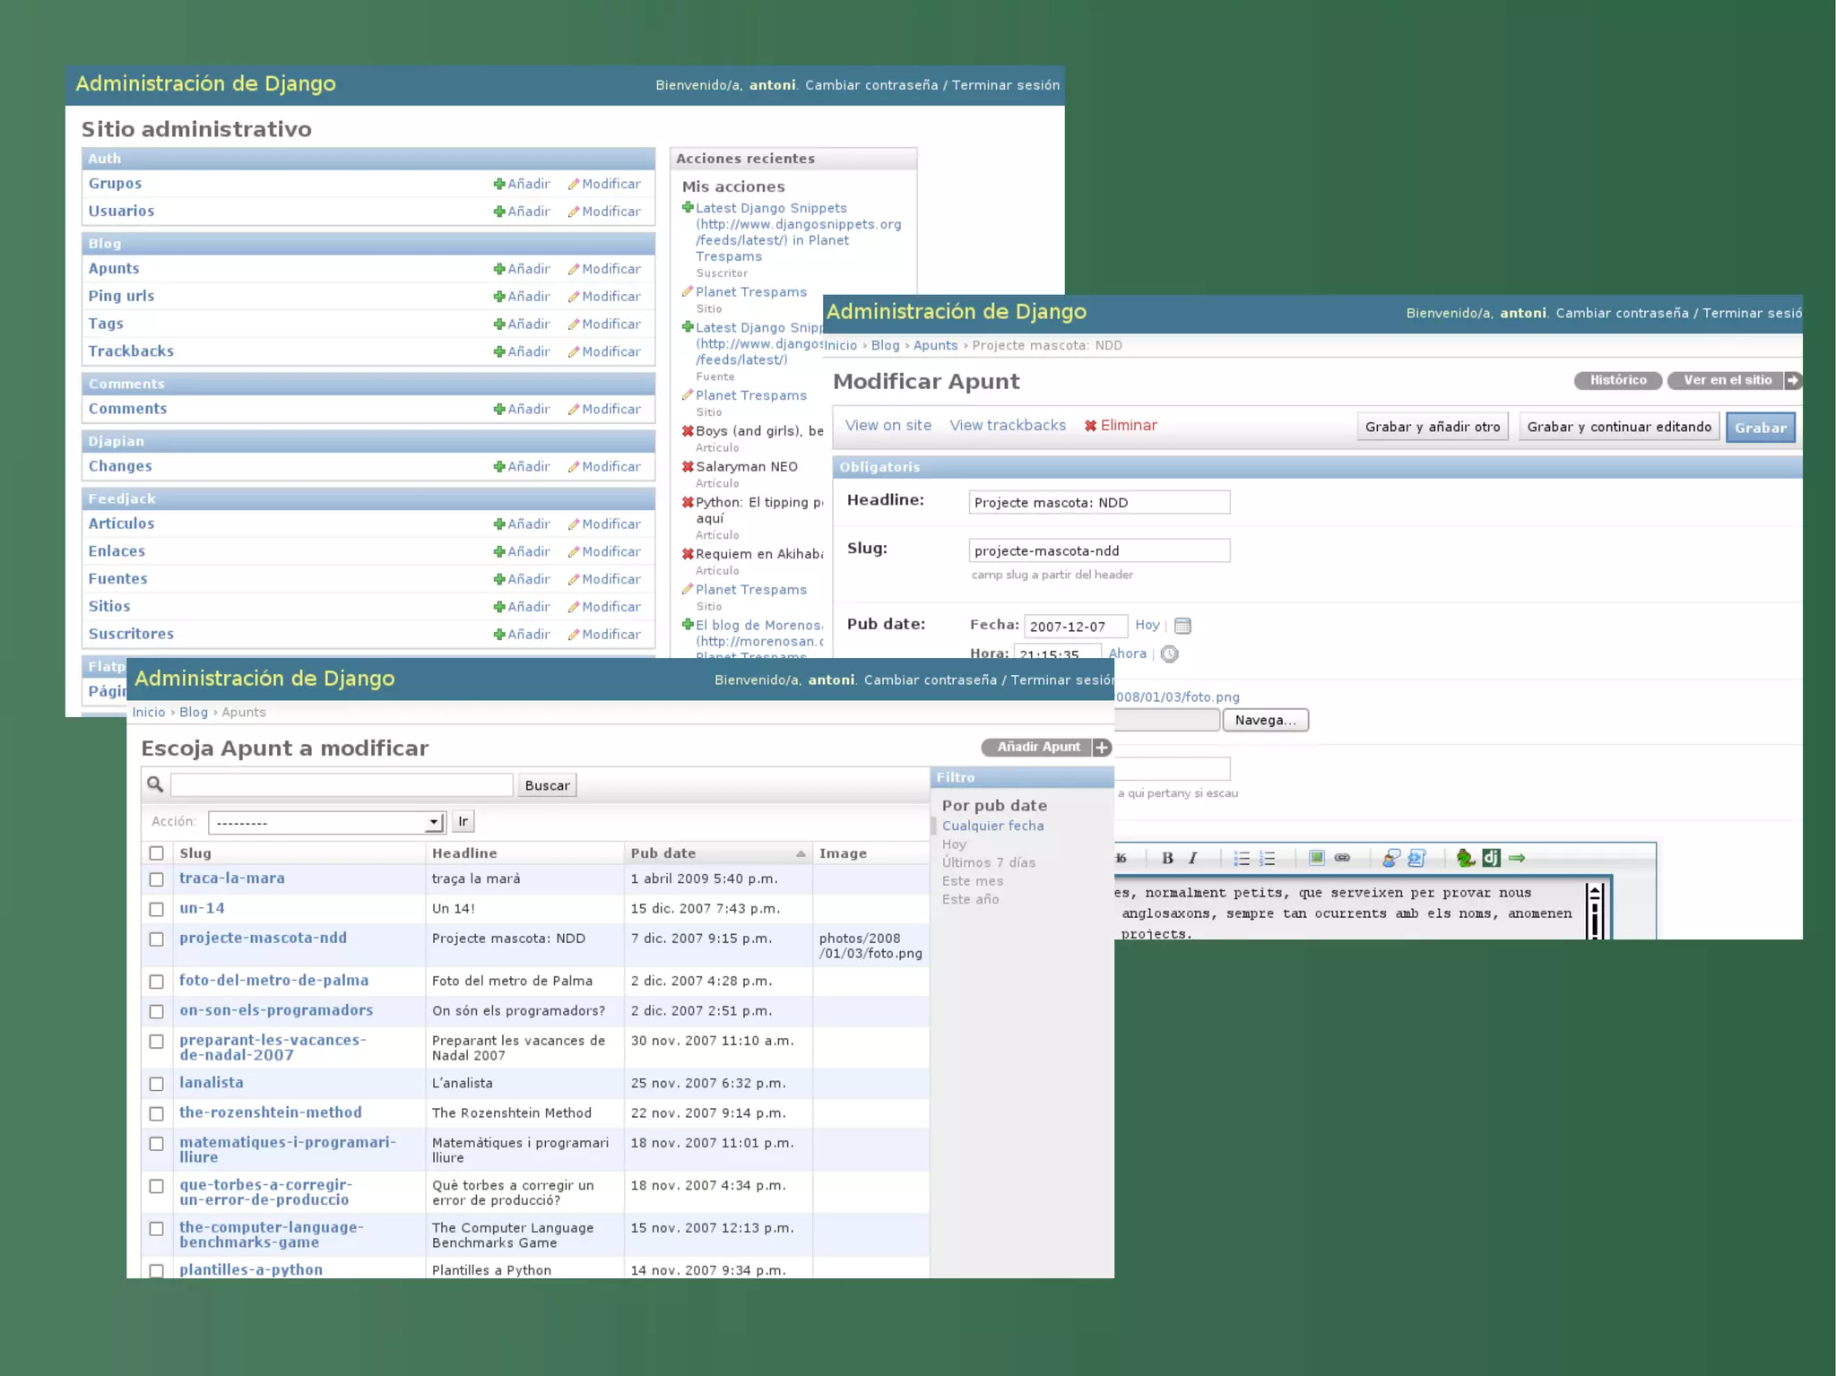Click the Grabar save button

[x=1760, y=428]
